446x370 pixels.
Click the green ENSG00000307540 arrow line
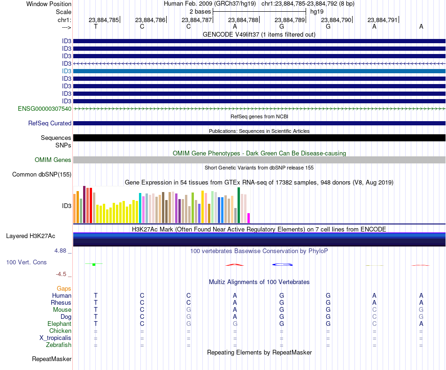259,108
